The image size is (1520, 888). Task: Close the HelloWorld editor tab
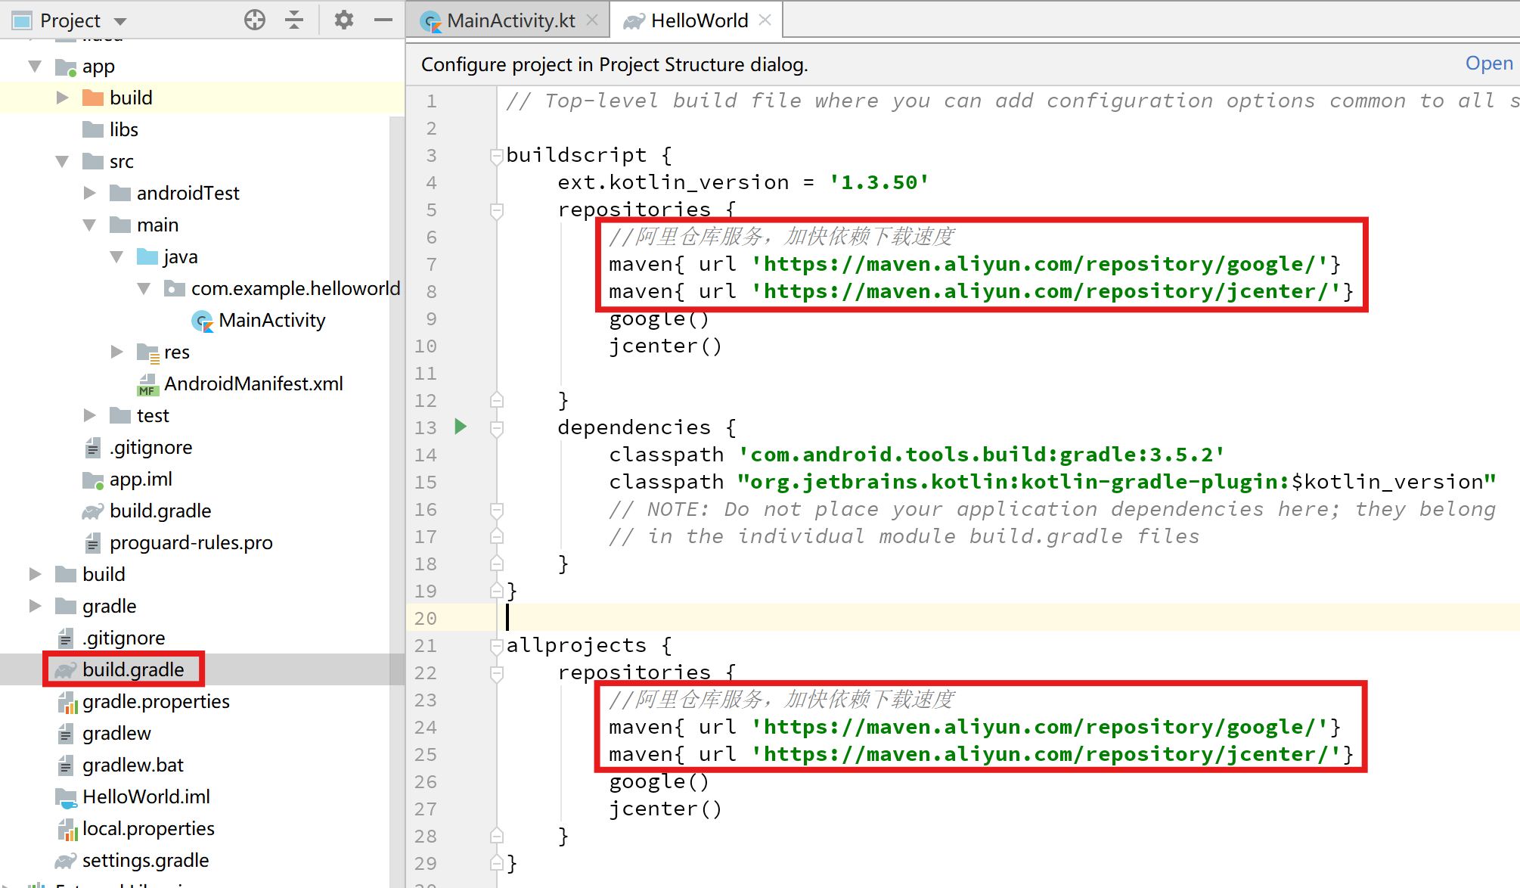(x=765, y=20)
